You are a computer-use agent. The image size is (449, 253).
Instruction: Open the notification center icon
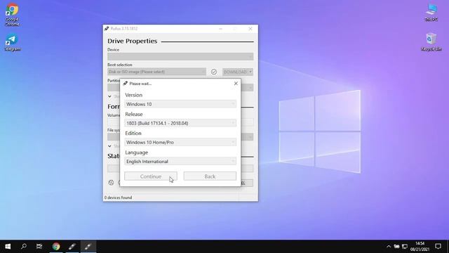click(x=438, y=247)
